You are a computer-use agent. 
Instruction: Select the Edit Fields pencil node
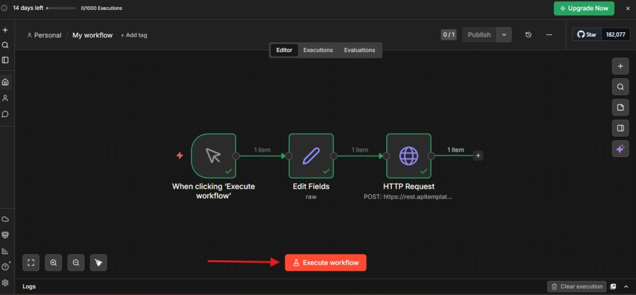[311, 156]
